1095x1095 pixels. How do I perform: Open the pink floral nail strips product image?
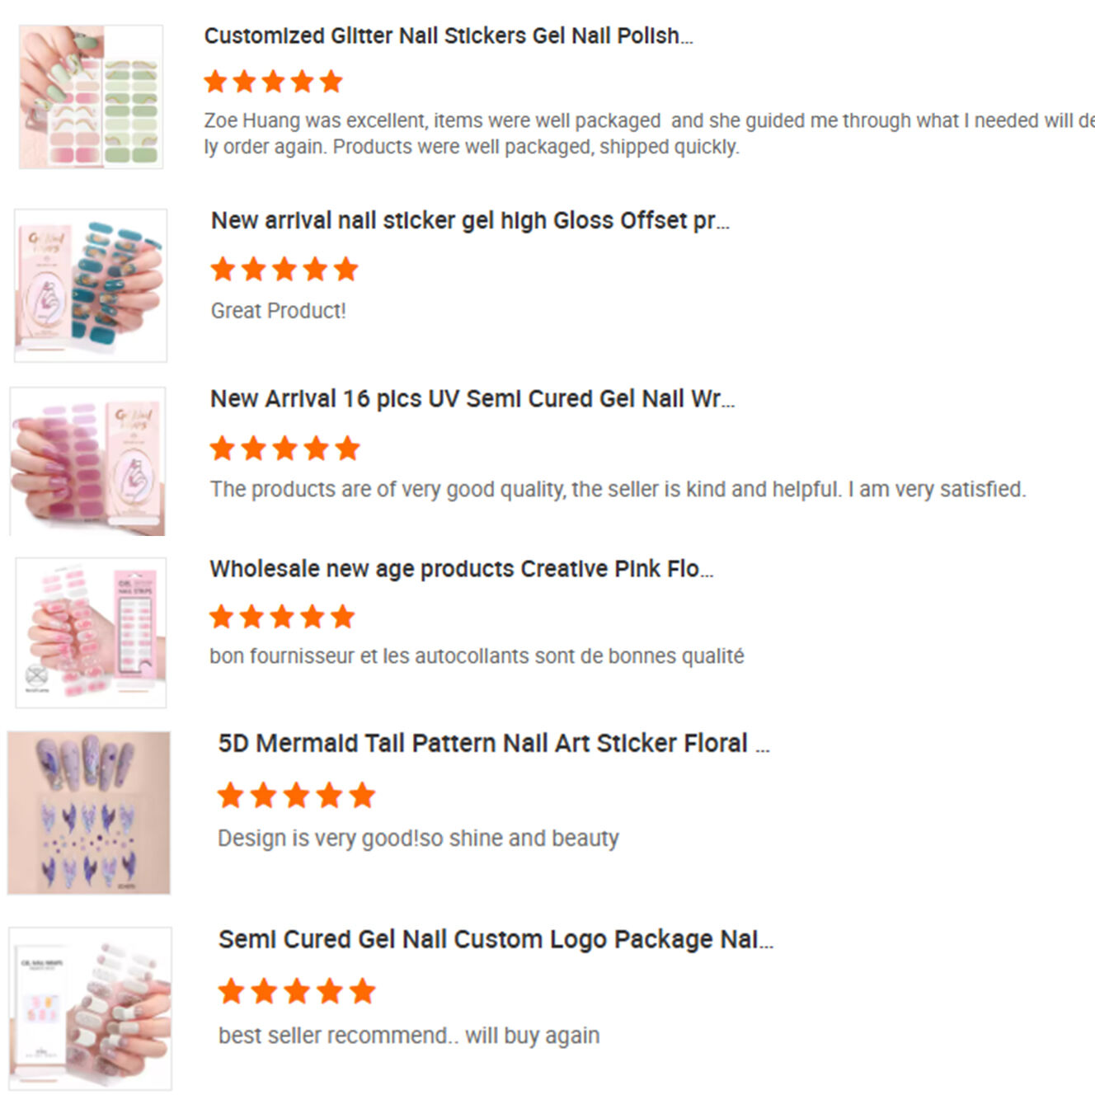tap(91, 632)
